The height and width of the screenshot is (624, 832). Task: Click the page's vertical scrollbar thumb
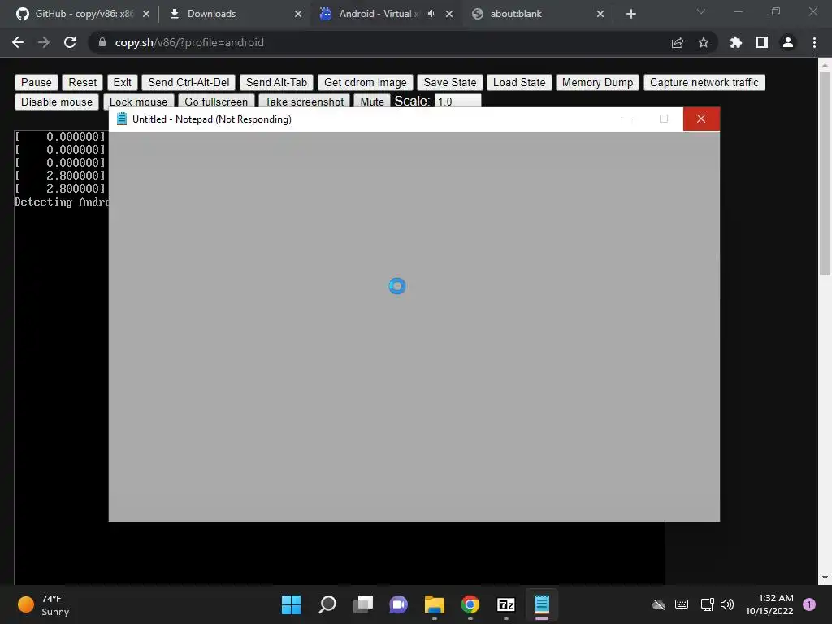(x=825, y=174)
